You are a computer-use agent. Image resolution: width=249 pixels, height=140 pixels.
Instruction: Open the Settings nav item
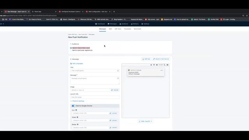(145, 24)
